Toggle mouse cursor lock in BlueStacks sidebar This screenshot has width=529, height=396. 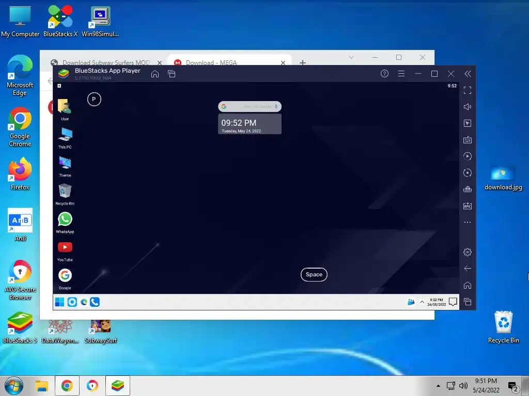(x=467, y=123)
